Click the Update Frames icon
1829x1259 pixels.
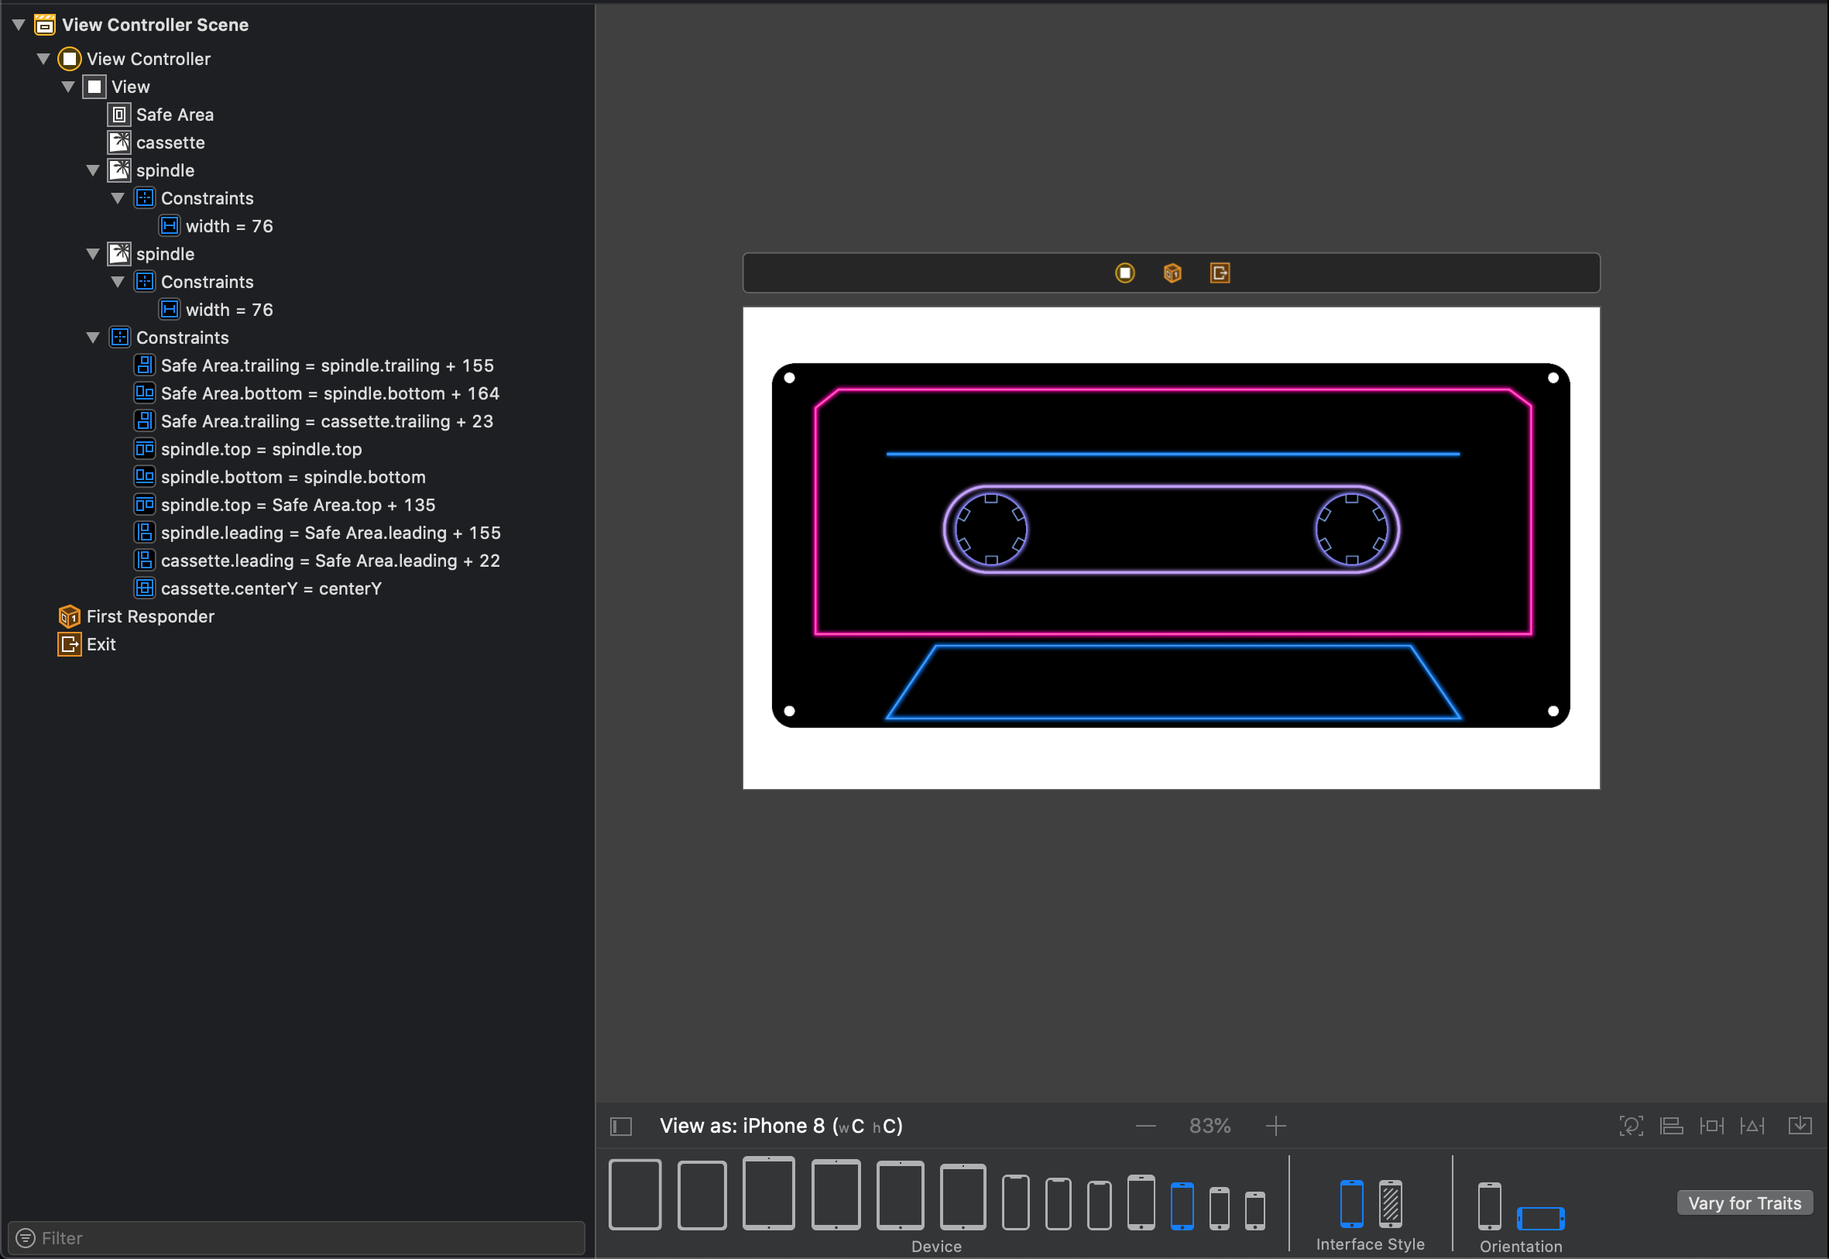click(x=1631, y=1126)
